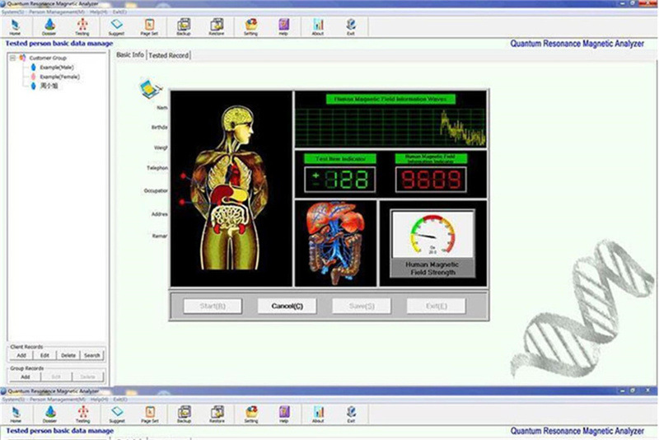The height and width of the screenshot is (440, 659).
Task: Open Page Set in the lower window toolbar
Action: click(x=150, y=414)
